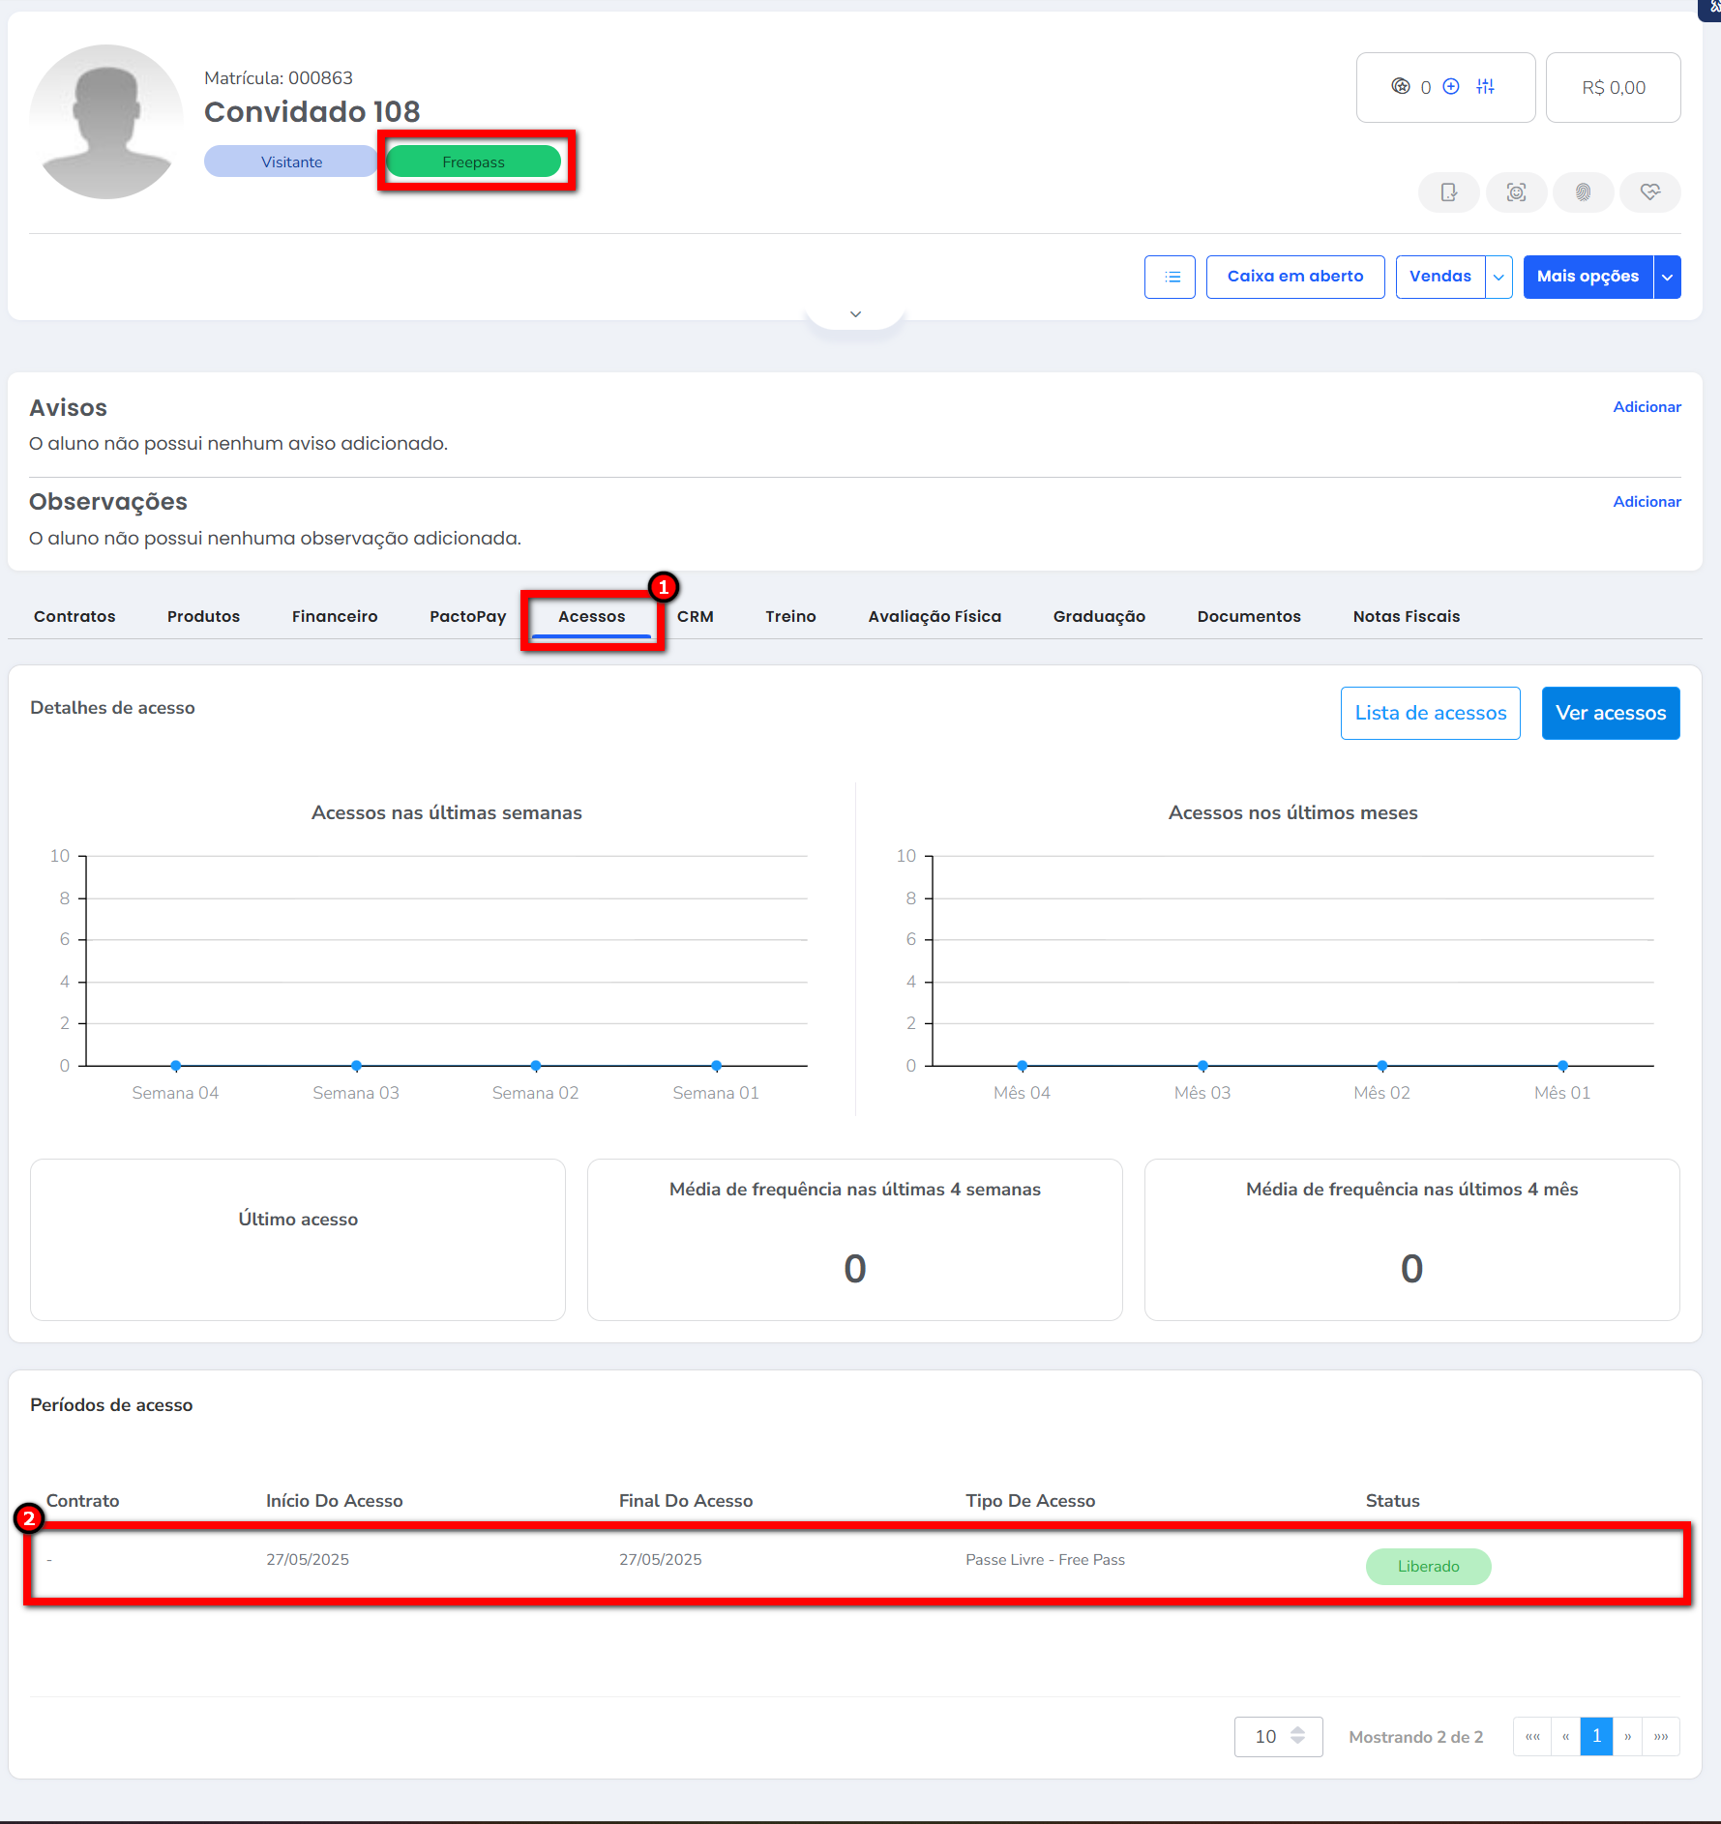Select the Avaliação Física tab
The height and width of the screenshot is (1824, 1721).
click(x=935, y=616)
